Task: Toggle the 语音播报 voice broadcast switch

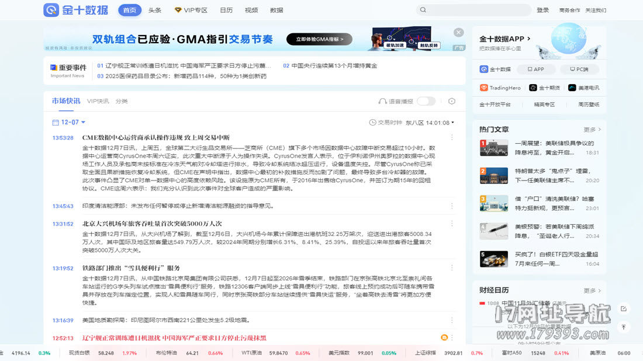Action: [x=426, y=101]
